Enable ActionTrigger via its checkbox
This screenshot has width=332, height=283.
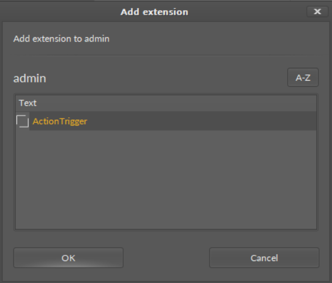click(23, 121)
